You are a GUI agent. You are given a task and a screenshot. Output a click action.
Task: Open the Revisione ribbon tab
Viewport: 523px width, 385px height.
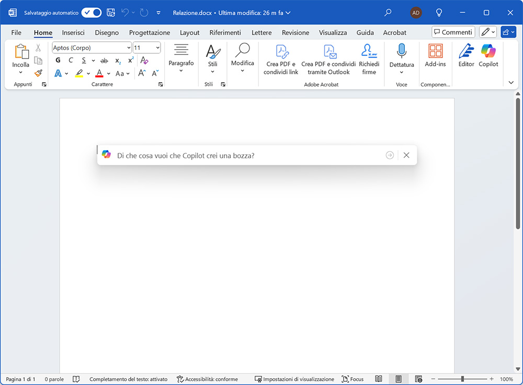coord(295,32)
